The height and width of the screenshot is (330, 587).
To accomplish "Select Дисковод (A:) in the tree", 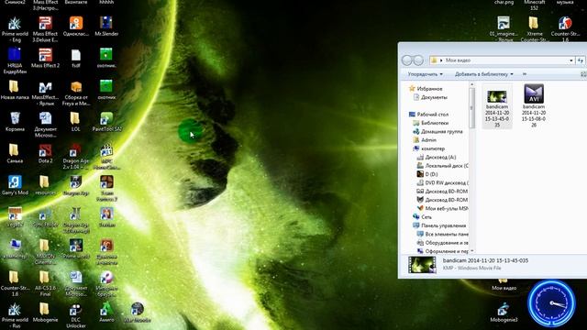I will [437, 157].
